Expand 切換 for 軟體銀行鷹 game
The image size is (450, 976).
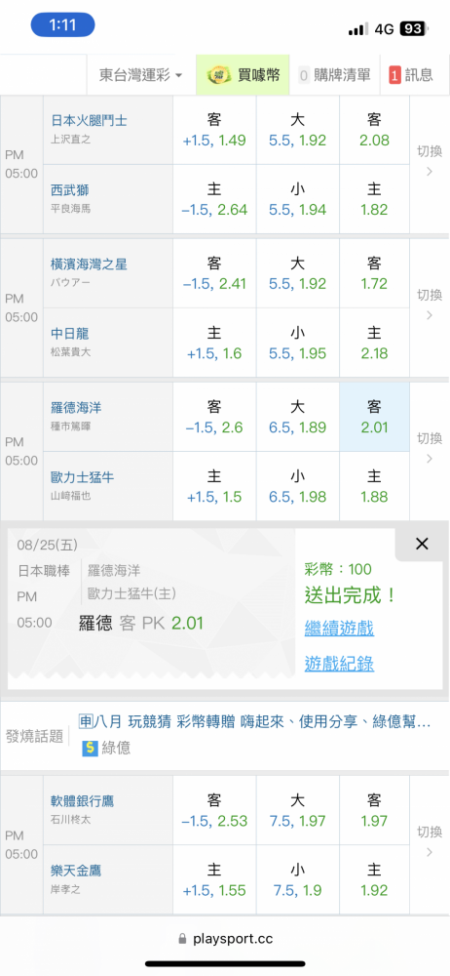(430, 841)
